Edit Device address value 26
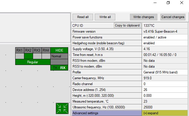Viewport: 189px width, 116px height. pos(165,90)
